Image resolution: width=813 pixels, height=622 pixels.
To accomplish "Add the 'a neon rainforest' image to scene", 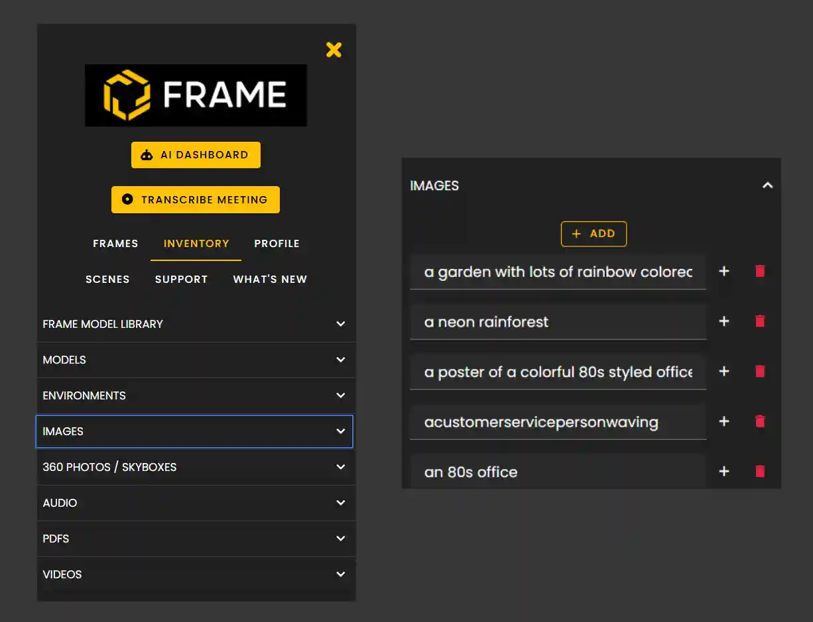I will (723, 321).
